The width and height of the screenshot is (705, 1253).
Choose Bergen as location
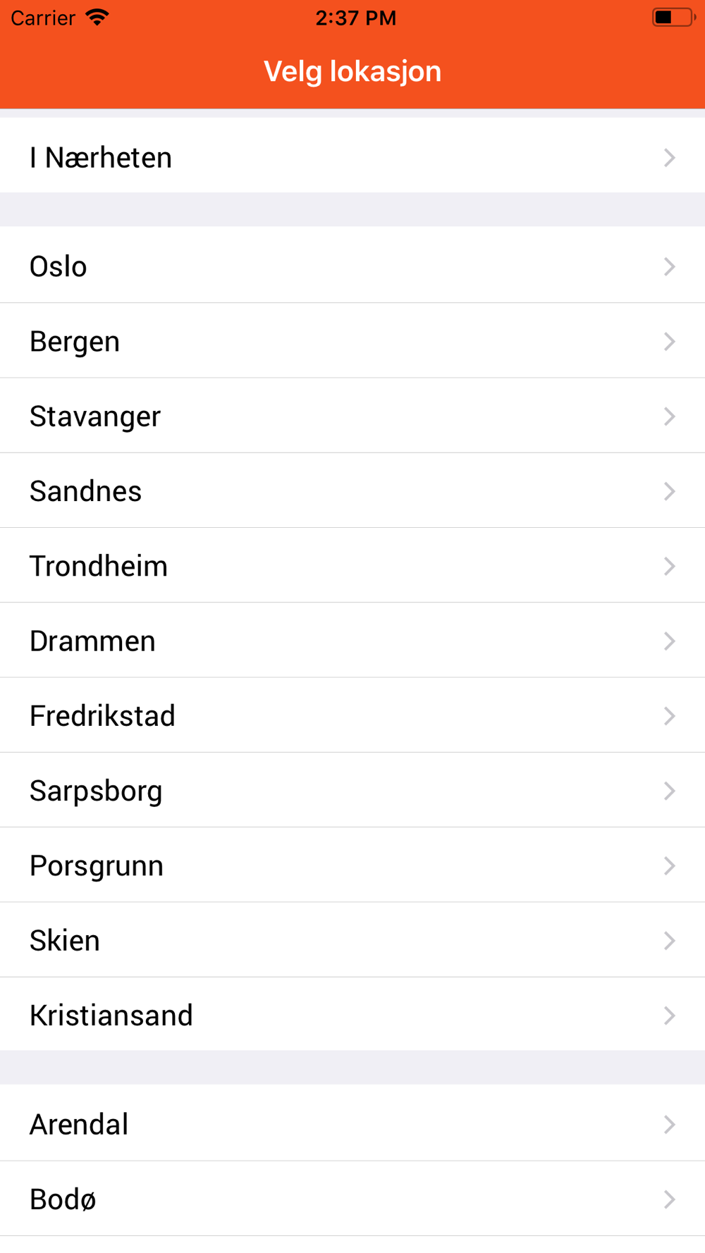tap(75, 342)
